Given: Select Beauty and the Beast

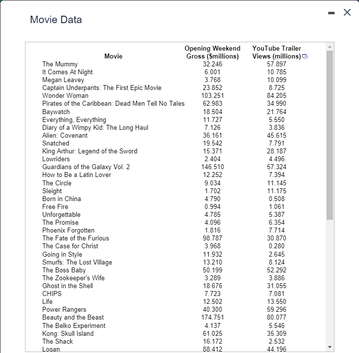Looking at the screenshot, I should (73, 317).
